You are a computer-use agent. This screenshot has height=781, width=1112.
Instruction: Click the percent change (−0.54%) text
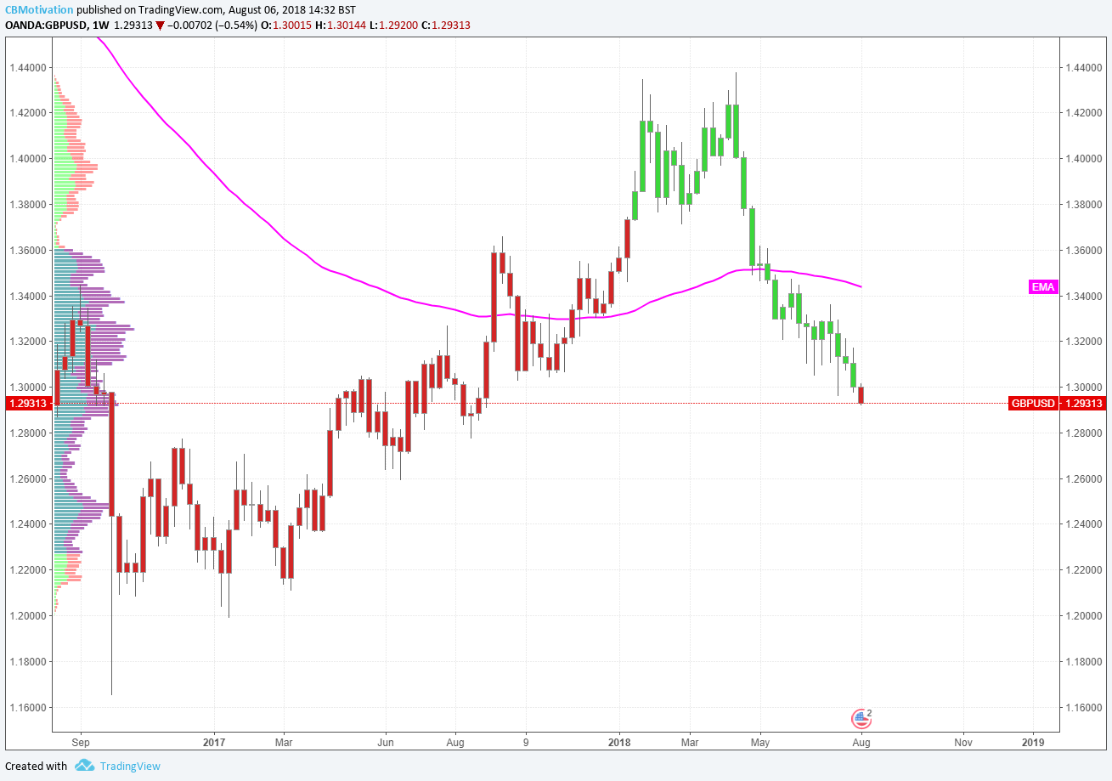(234, 25)
